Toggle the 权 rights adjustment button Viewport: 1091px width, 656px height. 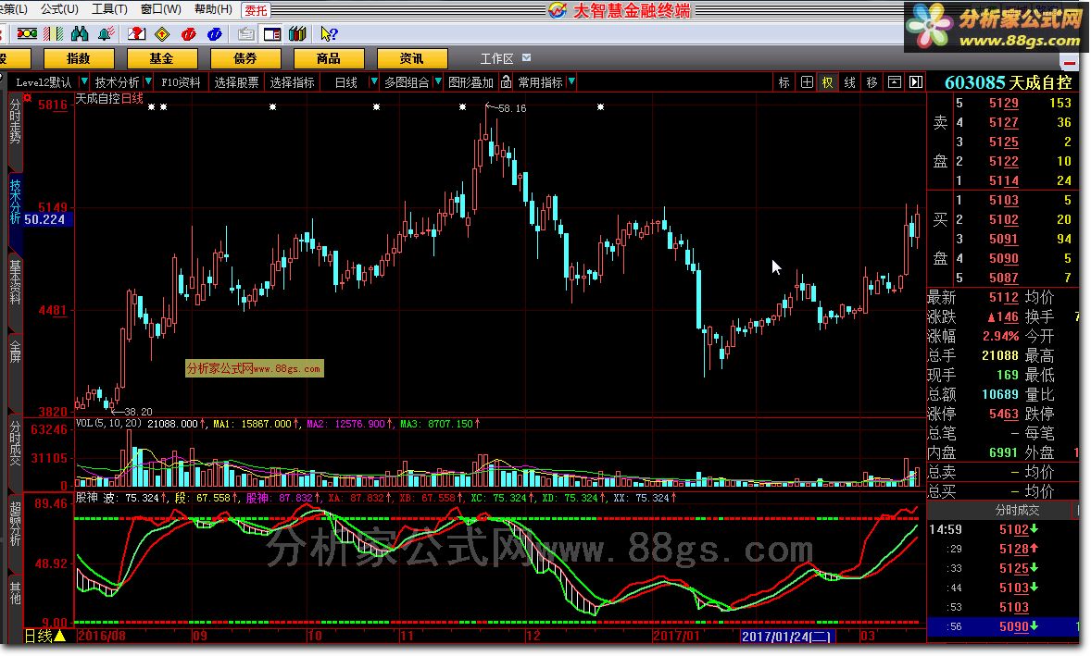point(827,82)
